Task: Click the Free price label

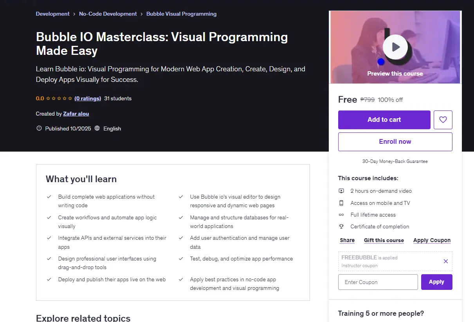Action: (348, 99)
